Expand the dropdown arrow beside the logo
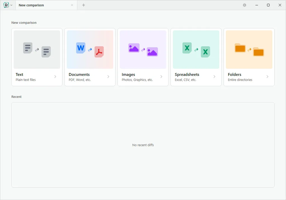 (11, 5)
